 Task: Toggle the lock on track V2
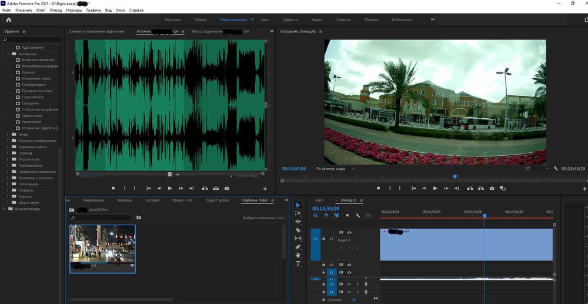(x=323, y=265)
